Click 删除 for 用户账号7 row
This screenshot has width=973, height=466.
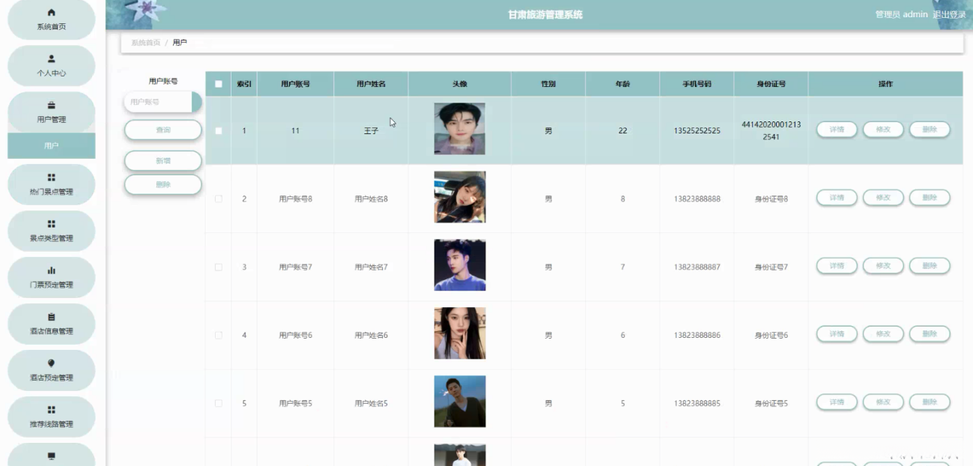point(930,266)
